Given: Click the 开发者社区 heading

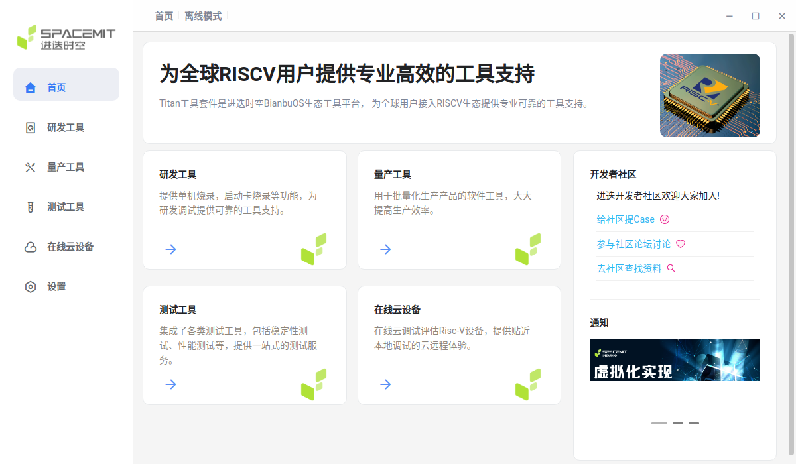Looking at the screenshot, I should pos(613,174).
